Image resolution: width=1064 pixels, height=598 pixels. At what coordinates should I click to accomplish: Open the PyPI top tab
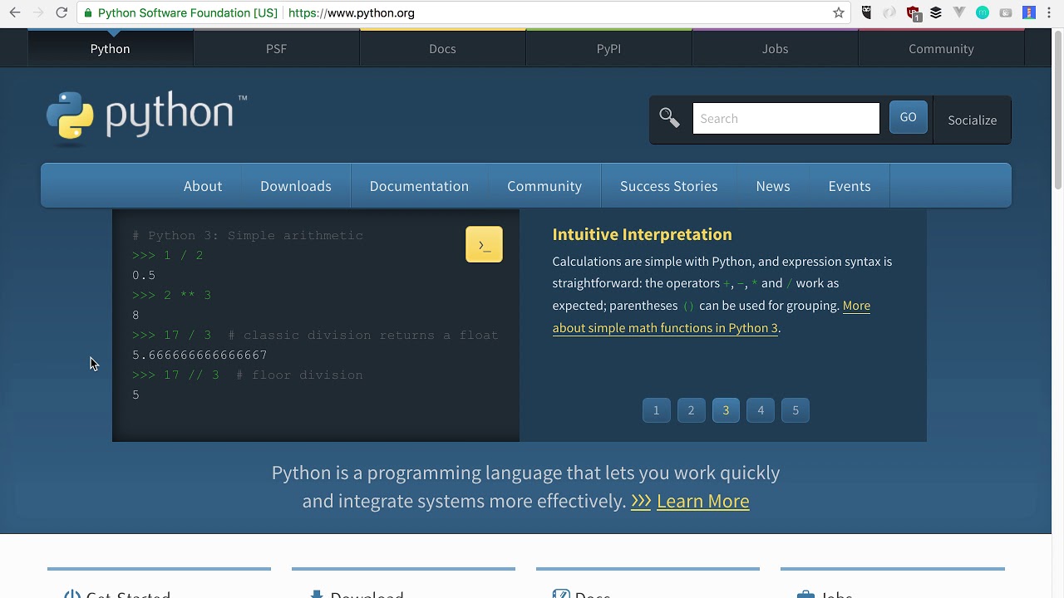pyautogui.click(x=608, y=48)
